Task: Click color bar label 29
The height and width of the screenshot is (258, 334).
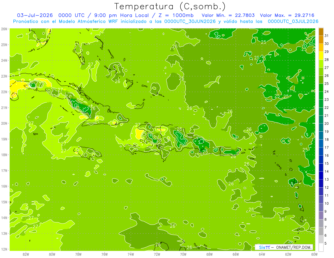Action: click(x=327, y=52)
